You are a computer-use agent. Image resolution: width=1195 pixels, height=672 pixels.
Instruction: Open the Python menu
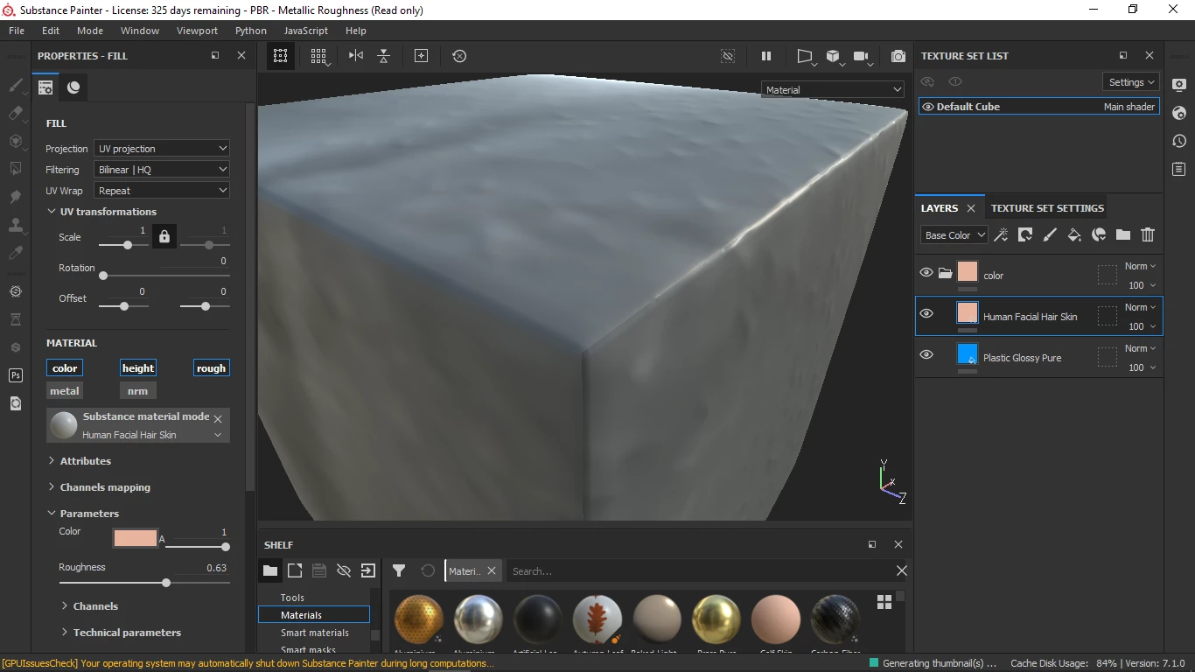coord(251,31)
